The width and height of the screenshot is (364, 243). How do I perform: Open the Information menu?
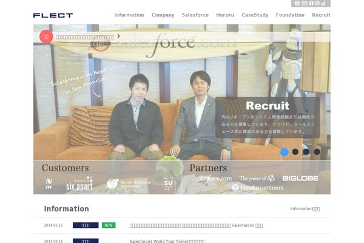129,15
